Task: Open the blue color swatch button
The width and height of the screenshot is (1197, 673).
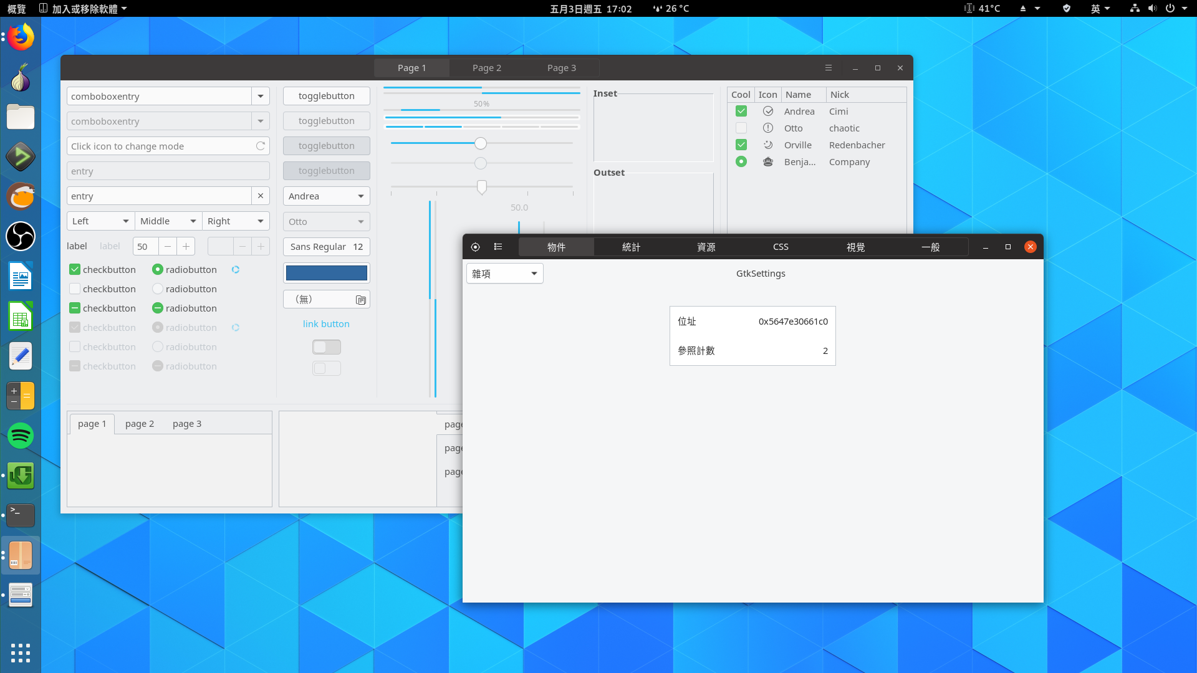Action: coord(326,273)
